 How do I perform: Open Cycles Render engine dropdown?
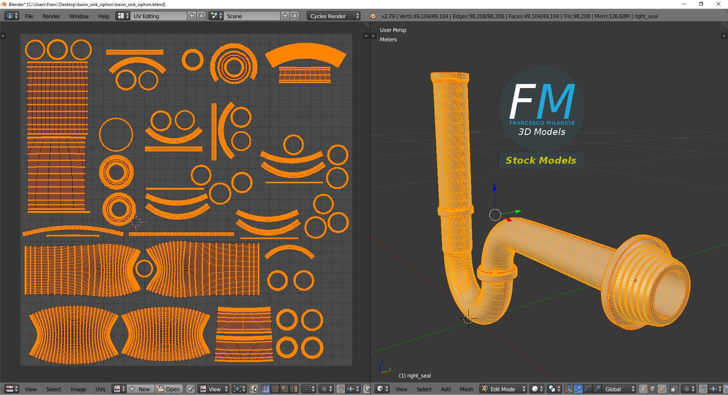[334, 16]
